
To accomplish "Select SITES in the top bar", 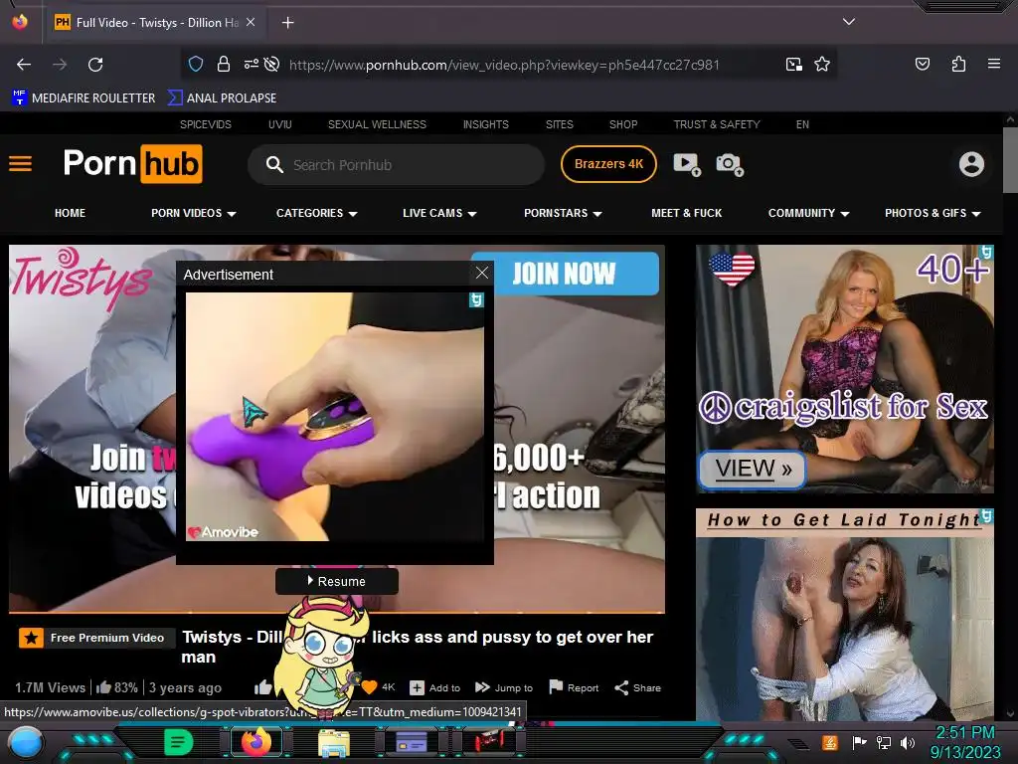I will [x=559, y=124].
